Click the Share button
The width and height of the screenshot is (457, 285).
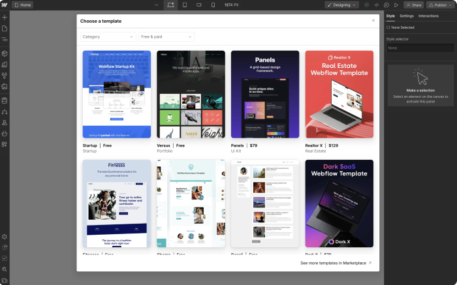coord(413,5)
